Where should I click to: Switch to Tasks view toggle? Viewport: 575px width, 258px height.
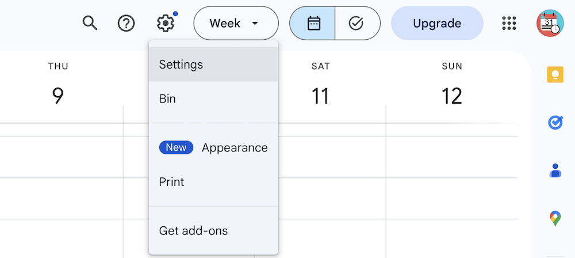point(357,24)
